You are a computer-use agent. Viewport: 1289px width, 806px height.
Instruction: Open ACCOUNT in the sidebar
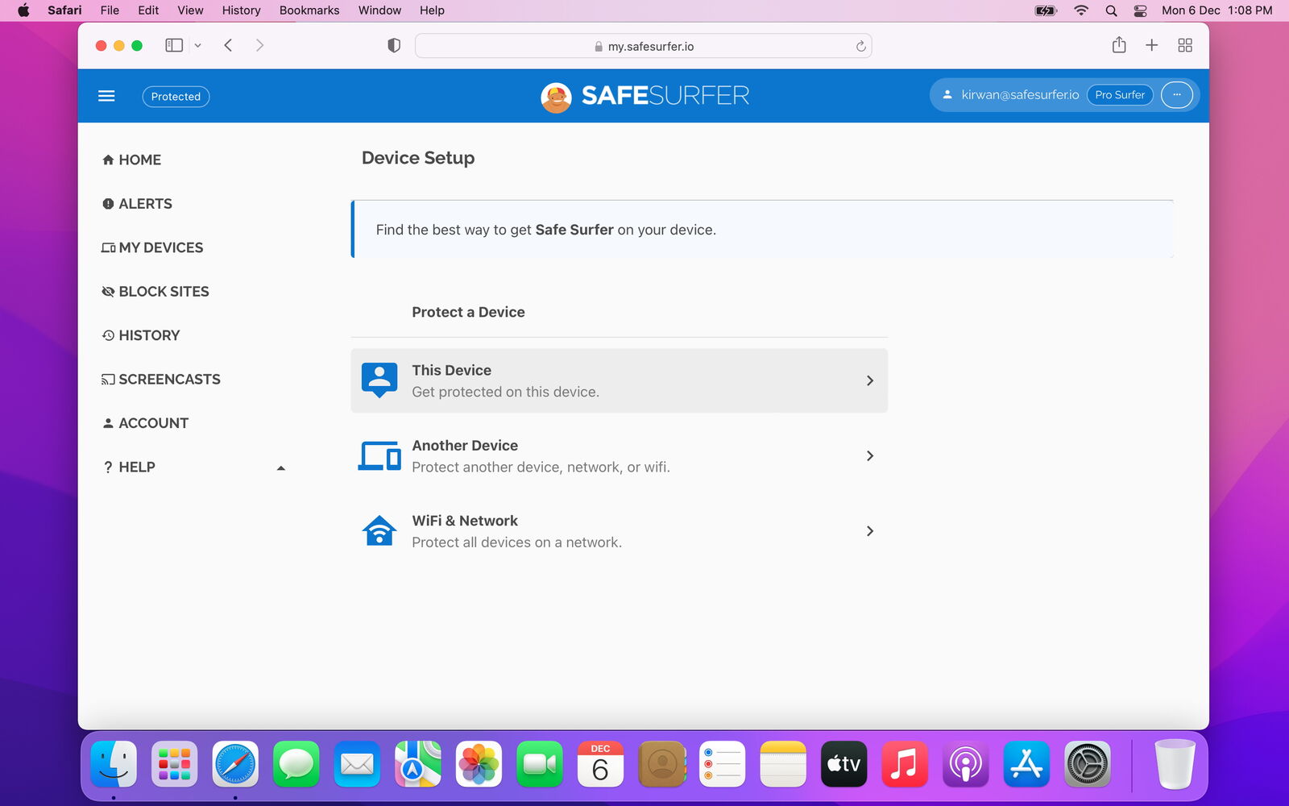[145, 423]
